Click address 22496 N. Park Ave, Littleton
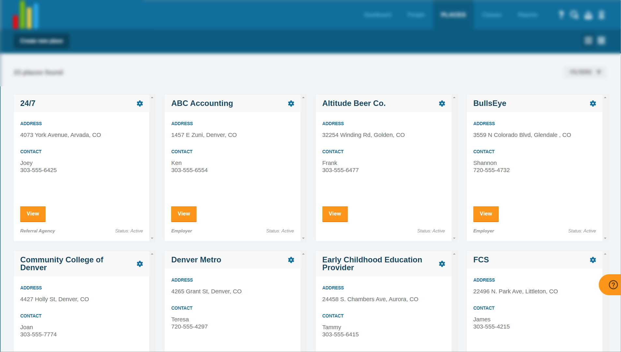Viewport: 621px width, 352px height. [516, 291]
